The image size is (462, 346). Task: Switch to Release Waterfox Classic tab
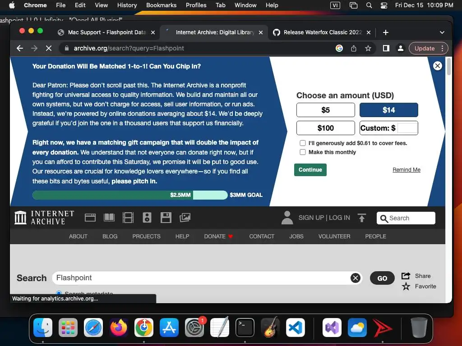click(322, 32)
